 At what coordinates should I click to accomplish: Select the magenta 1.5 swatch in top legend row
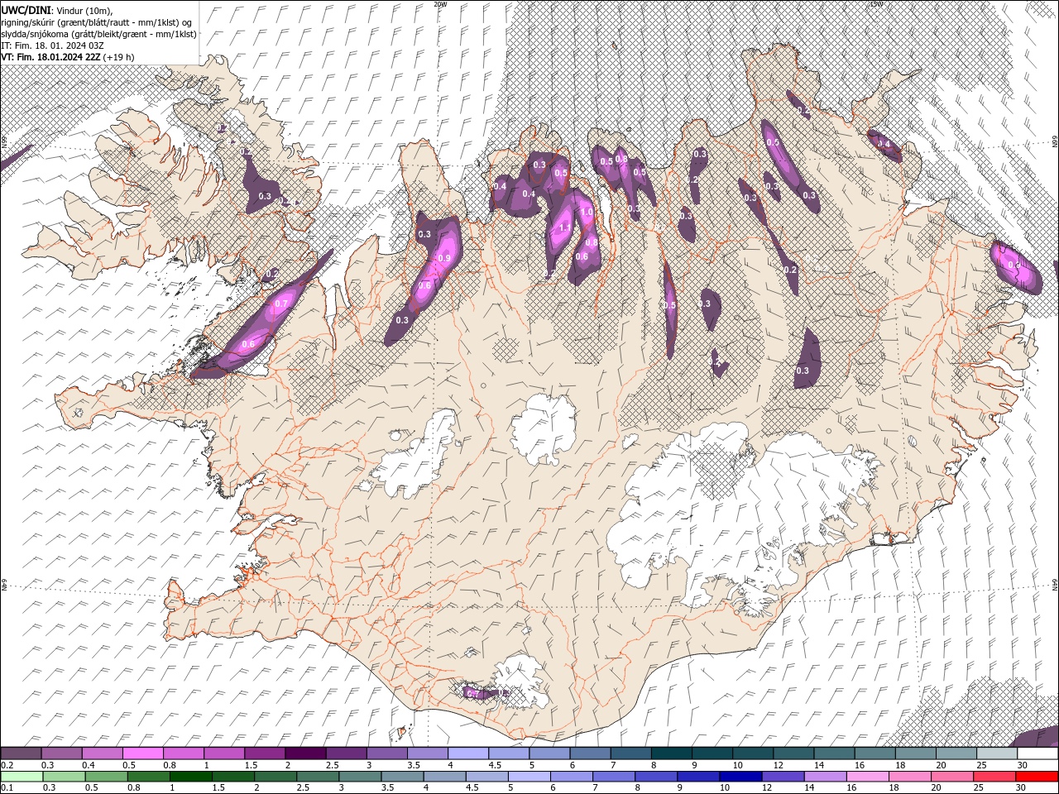tap(265, 753)
